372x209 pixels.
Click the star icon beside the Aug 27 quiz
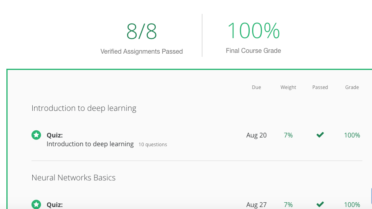point(36,205)
